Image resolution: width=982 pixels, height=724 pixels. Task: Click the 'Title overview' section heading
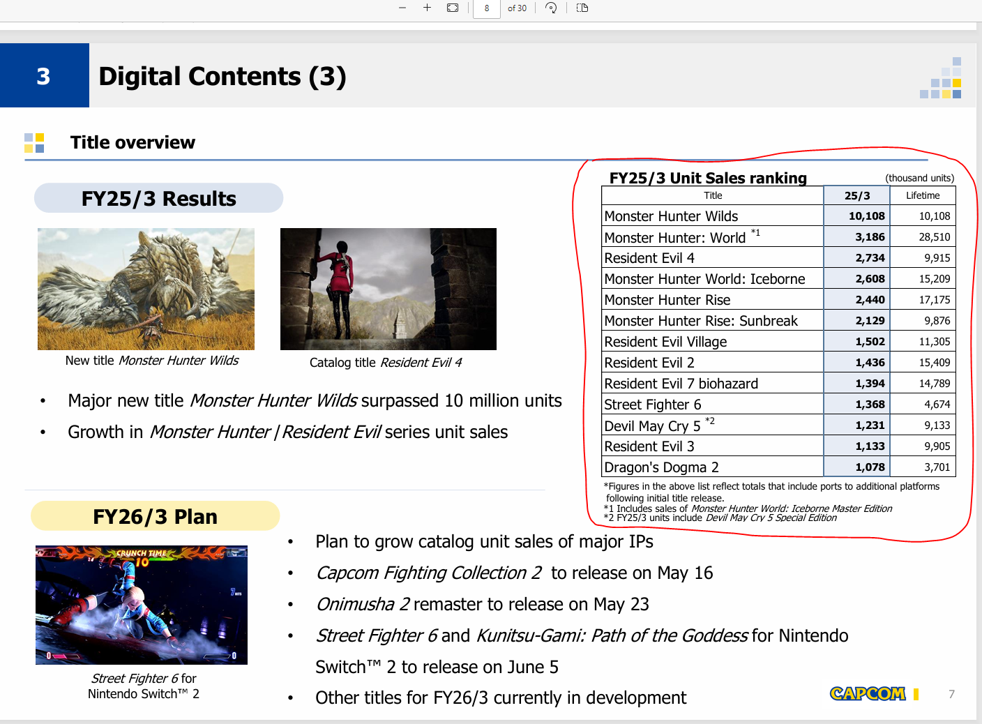(133, 142)
